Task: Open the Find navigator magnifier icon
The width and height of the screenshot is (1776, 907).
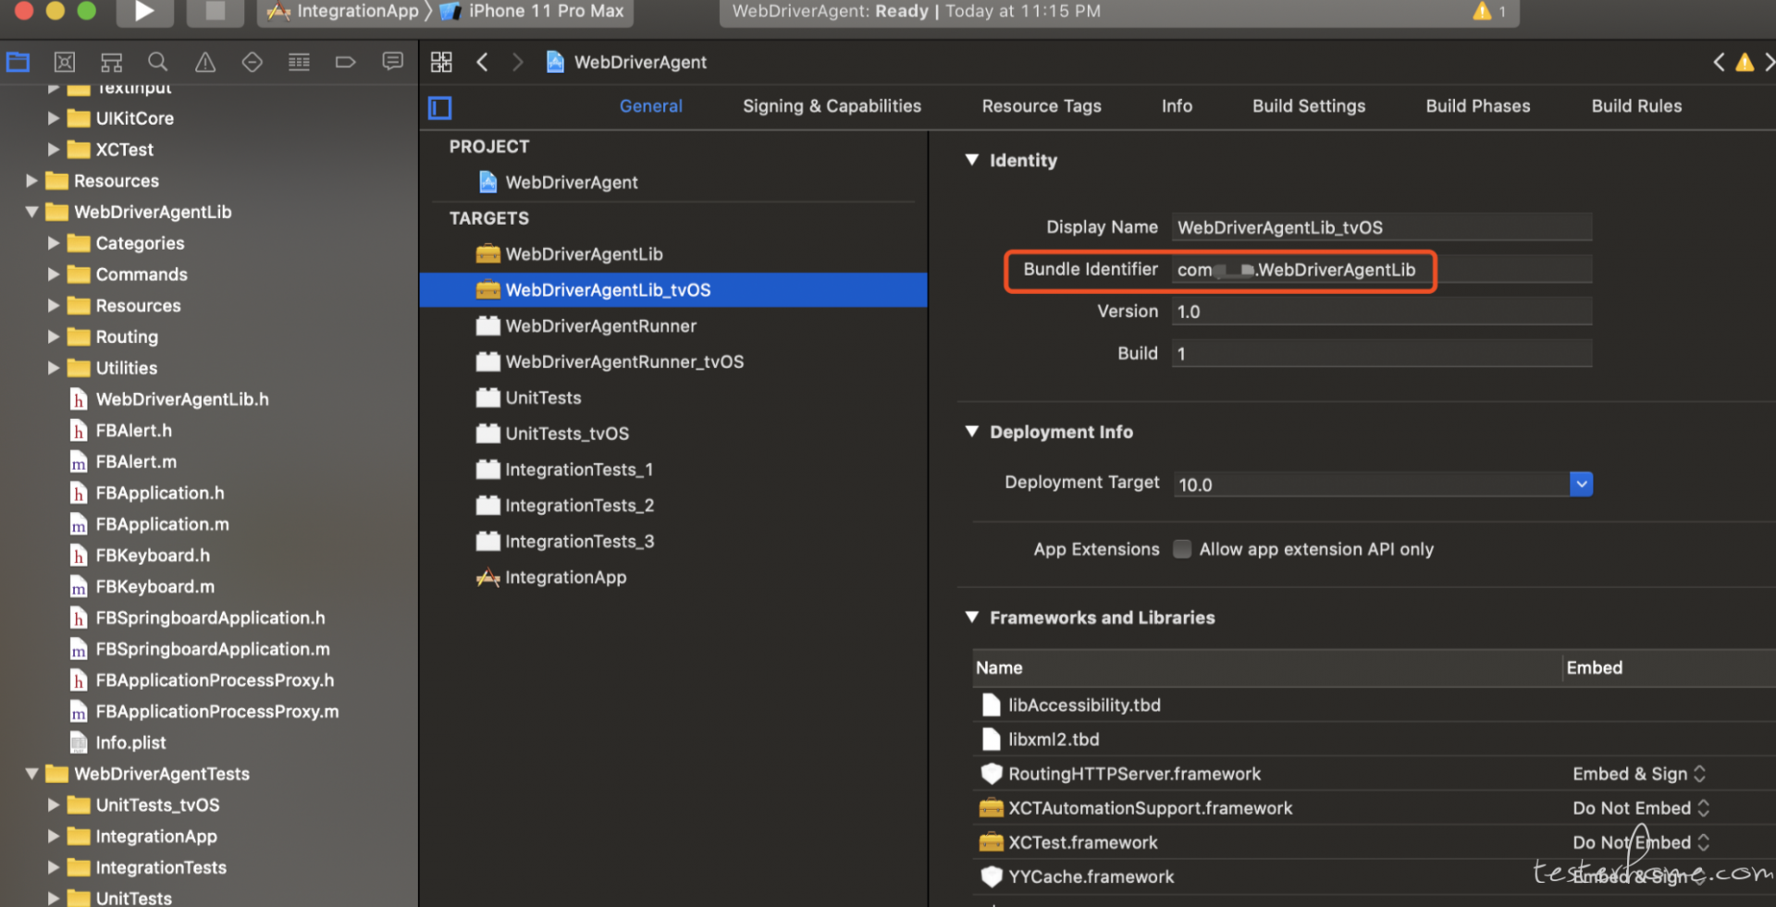Action: (158, 62)
